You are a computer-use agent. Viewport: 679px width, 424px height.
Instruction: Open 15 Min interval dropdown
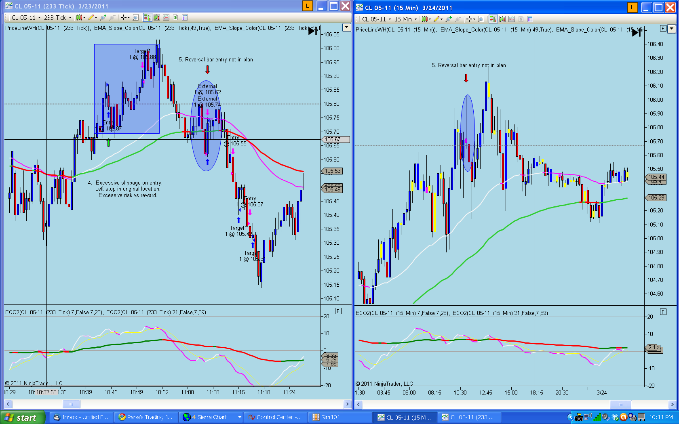[x=405, y=19]
